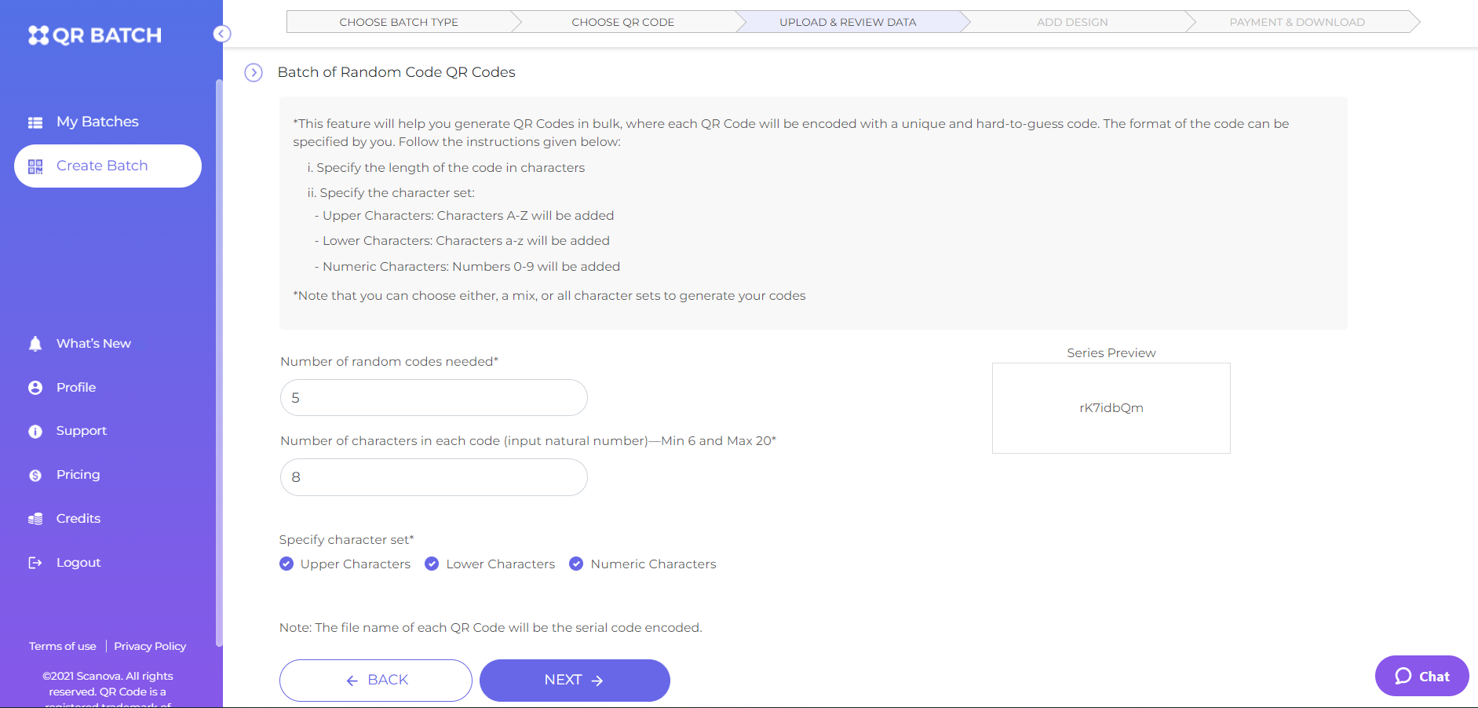
Task: Log out via Logout link
Action: [78, 563]
